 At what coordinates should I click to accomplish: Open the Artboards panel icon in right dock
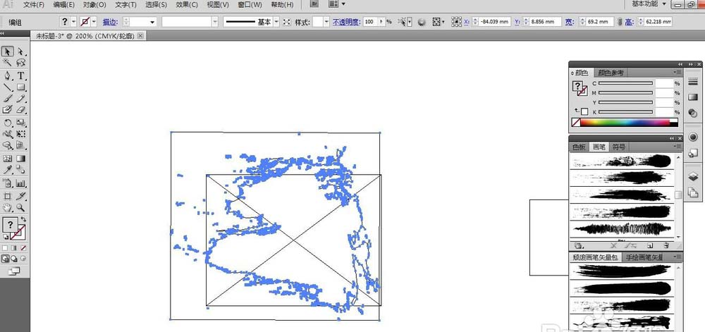coord(693,192)
